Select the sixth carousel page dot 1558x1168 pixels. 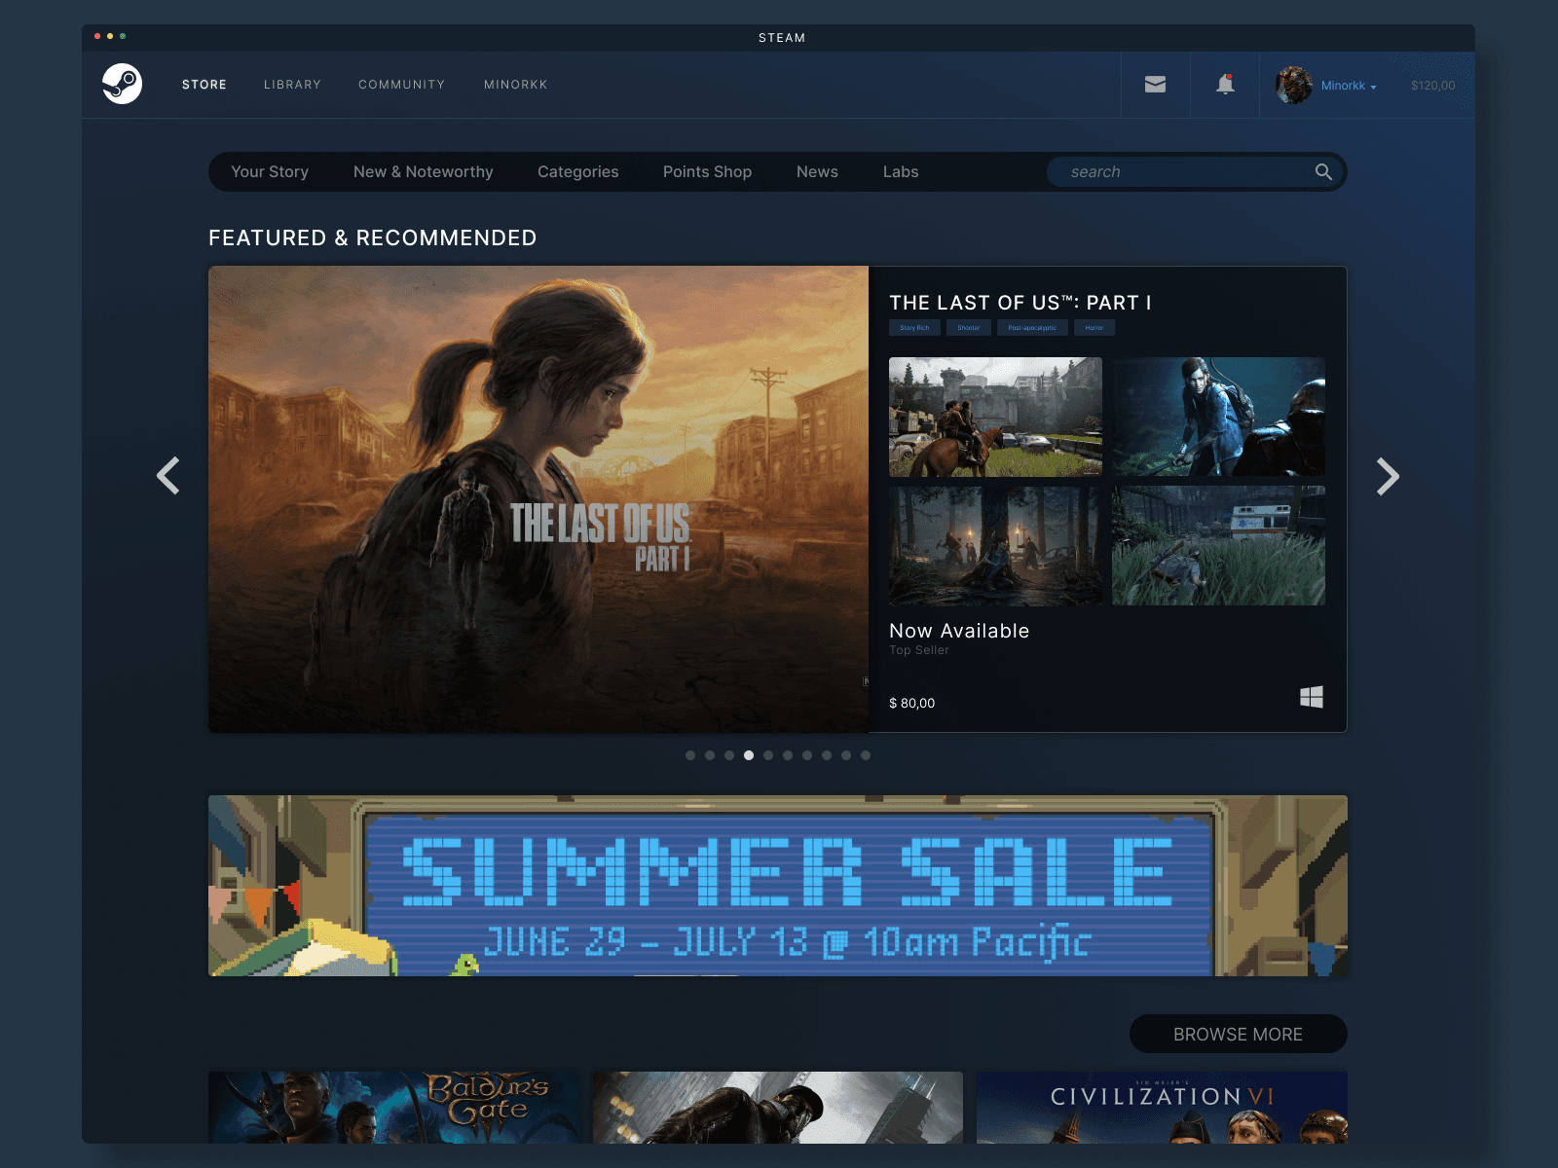pyautogui.click(x=788, y=755)
